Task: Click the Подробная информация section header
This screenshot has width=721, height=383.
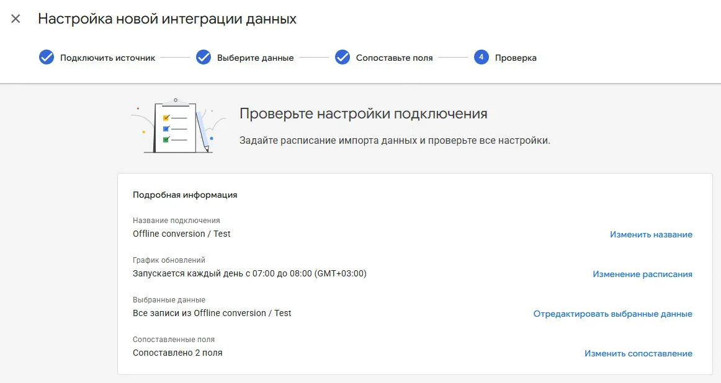Action: (x=185, y=195)
